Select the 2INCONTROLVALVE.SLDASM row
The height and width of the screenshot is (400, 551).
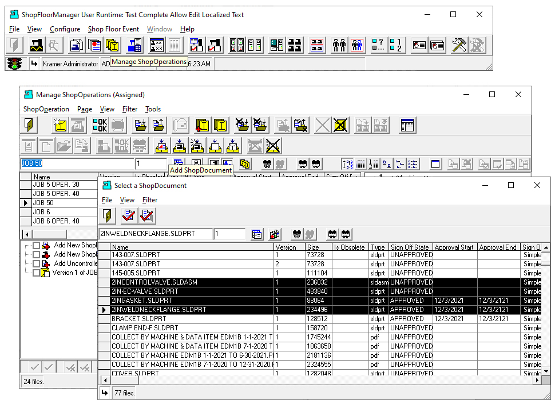320,282
